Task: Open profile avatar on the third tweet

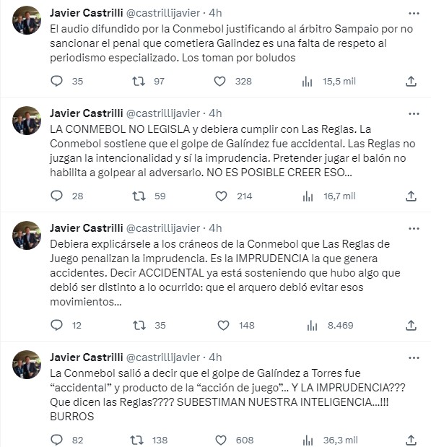Action: (27, 235)
